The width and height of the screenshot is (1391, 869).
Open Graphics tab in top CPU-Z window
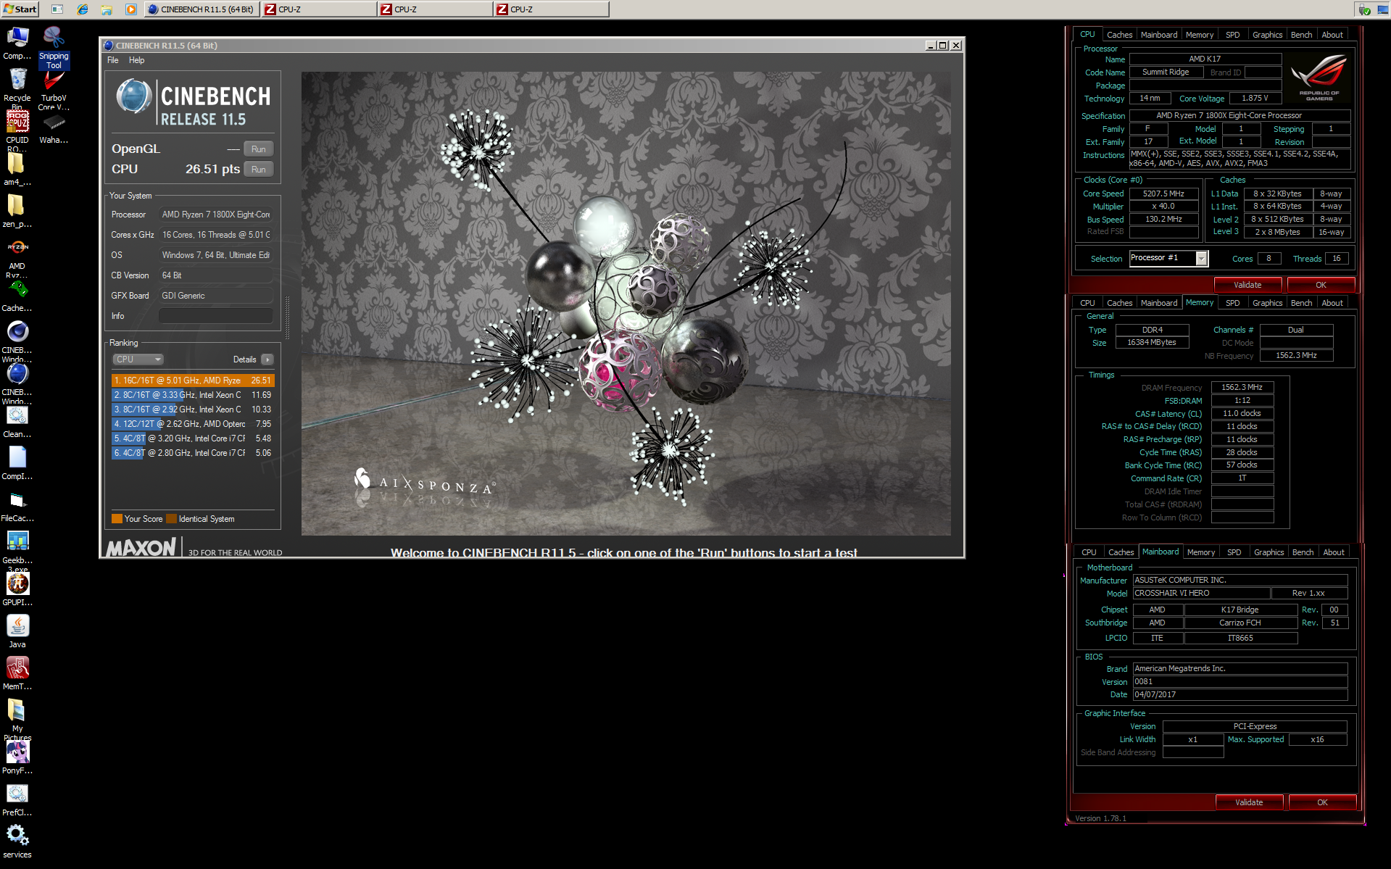click(1267, 35)
